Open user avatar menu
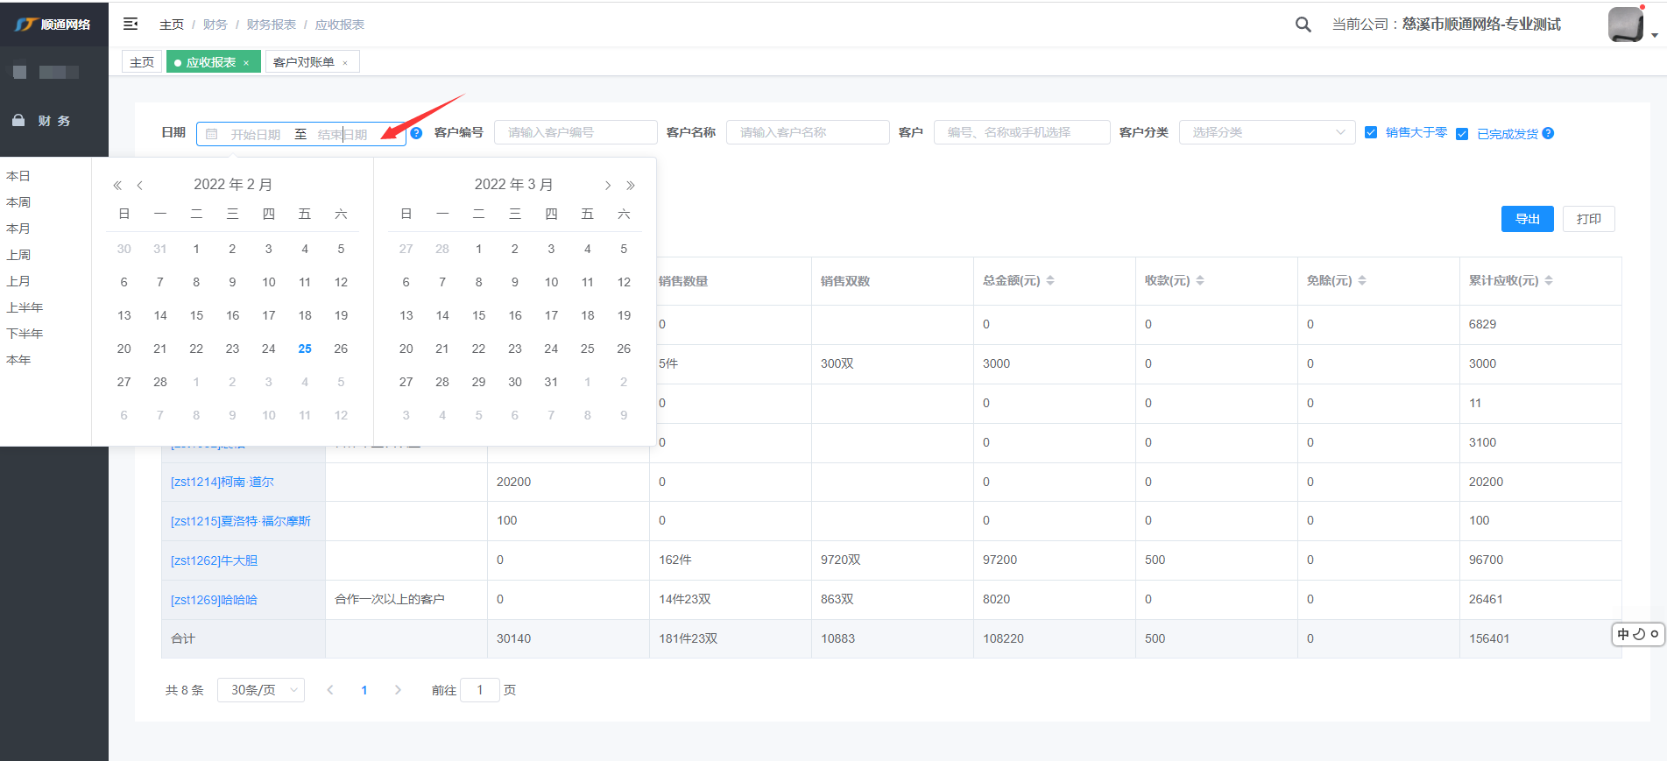Image resolution: width=1667 pixels, height=761 pixels. (1626, 25)
